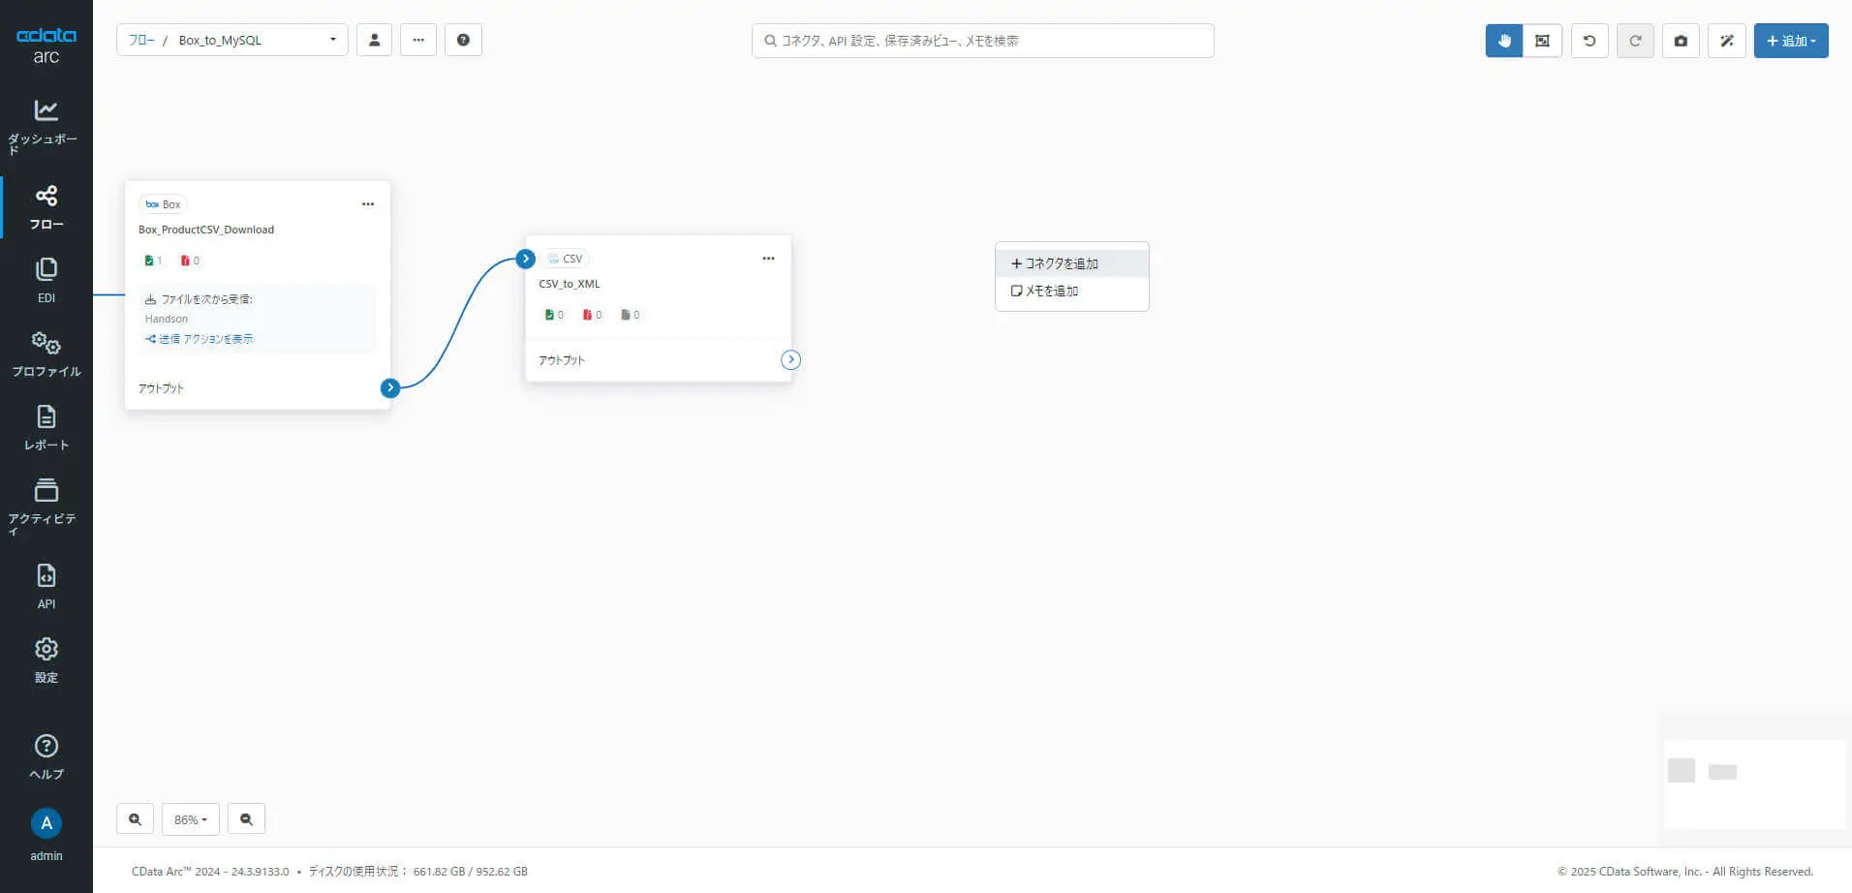The image size is (1852, 893).
Task: Redo the flow change
Action: pyautogui.click(x=1635, y=41)
